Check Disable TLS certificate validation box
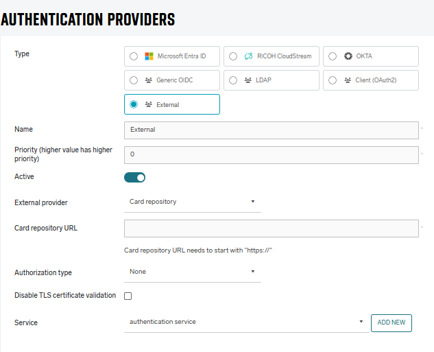Screen dimensions: 434x352 128,296
